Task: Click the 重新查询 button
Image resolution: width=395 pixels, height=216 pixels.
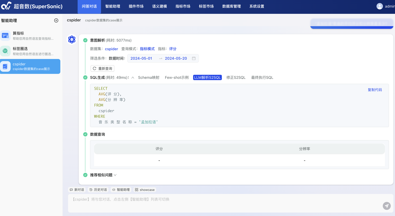Action: tap(102, 68)
